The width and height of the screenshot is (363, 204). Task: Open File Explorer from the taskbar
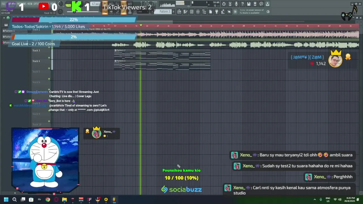[x=64, y=199]
